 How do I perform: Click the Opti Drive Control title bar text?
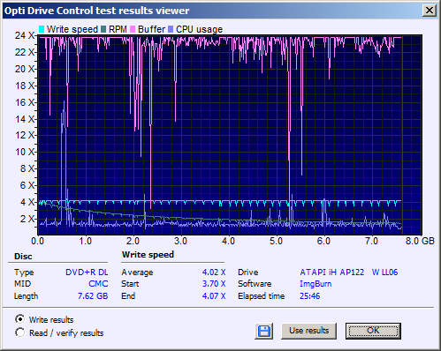click(x=96, y=11)
